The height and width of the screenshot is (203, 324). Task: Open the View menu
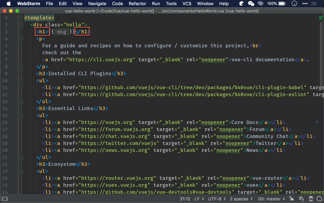[78, 3]
